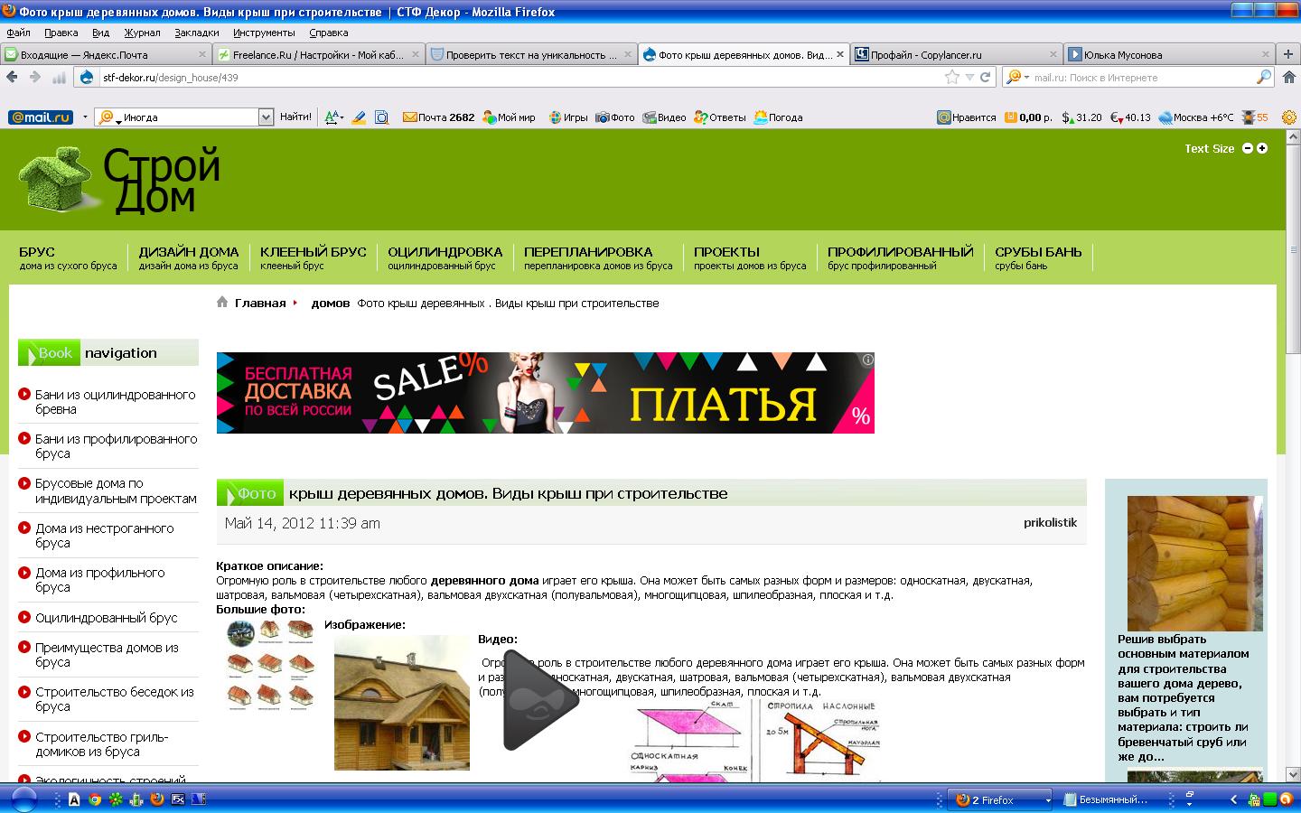Click the search magnifier in mail.ru search box
Screen dimensions: 1301x813
click(x=1264, y=78)
